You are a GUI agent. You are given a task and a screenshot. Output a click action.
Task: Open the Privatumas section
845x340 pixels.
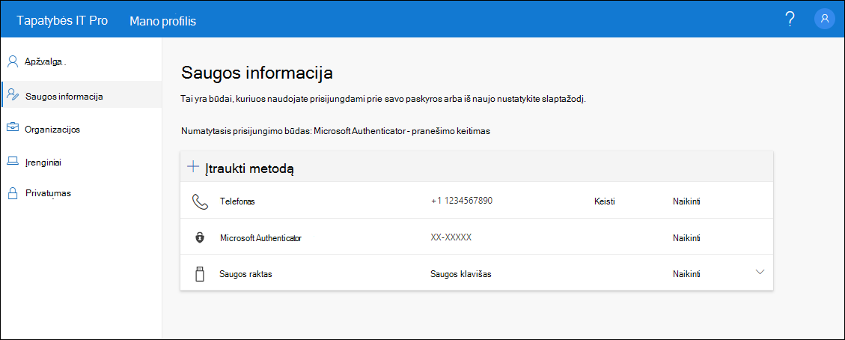(x=48, y=193)
